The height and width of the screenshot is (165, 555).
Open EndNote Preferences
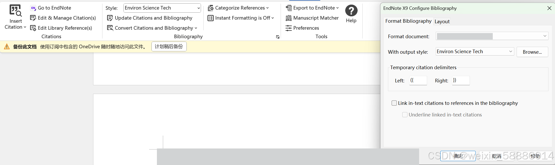pyautogui.click(x=302, y=28)
